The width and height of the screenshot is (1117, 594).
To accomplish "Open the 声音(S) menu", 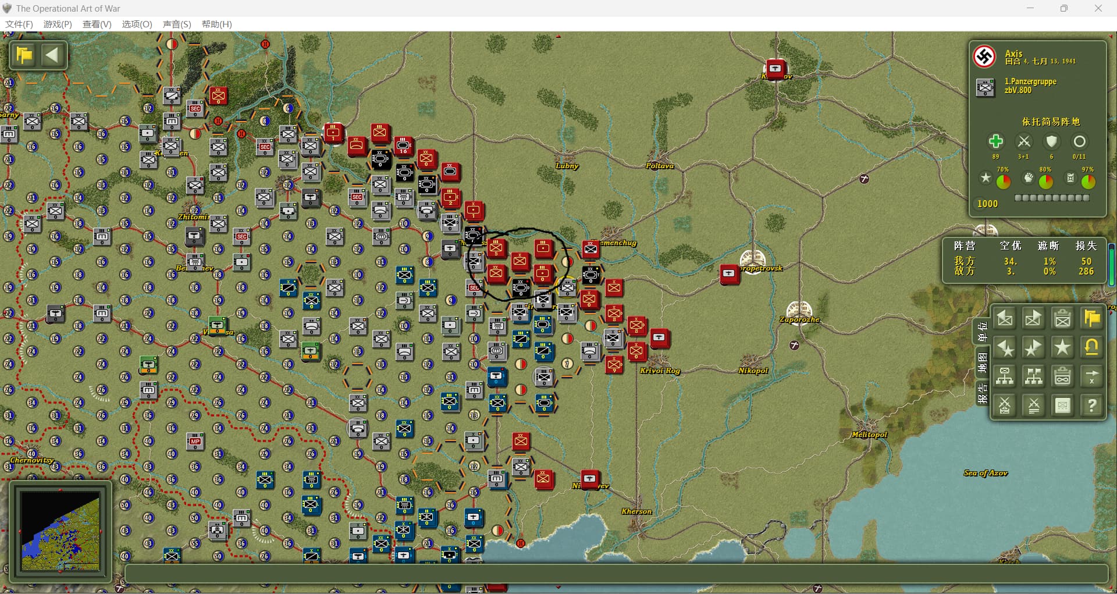I will pyautogui.click(x=177, y=24).
